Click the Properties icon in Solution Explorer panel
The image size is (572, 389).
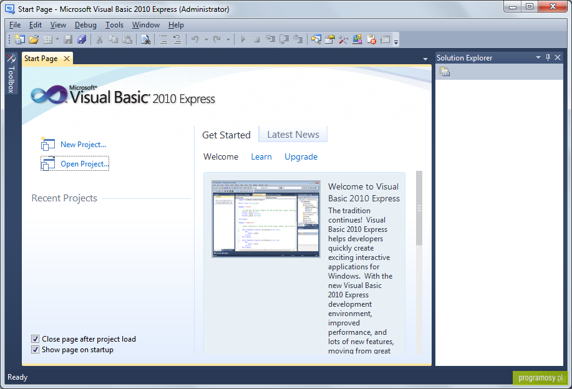click(x=445, y=72)
